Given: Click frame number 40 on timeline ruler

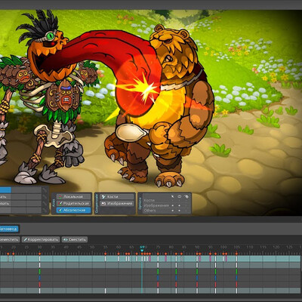Looking at the screenshot, I should tap(66, 247).
